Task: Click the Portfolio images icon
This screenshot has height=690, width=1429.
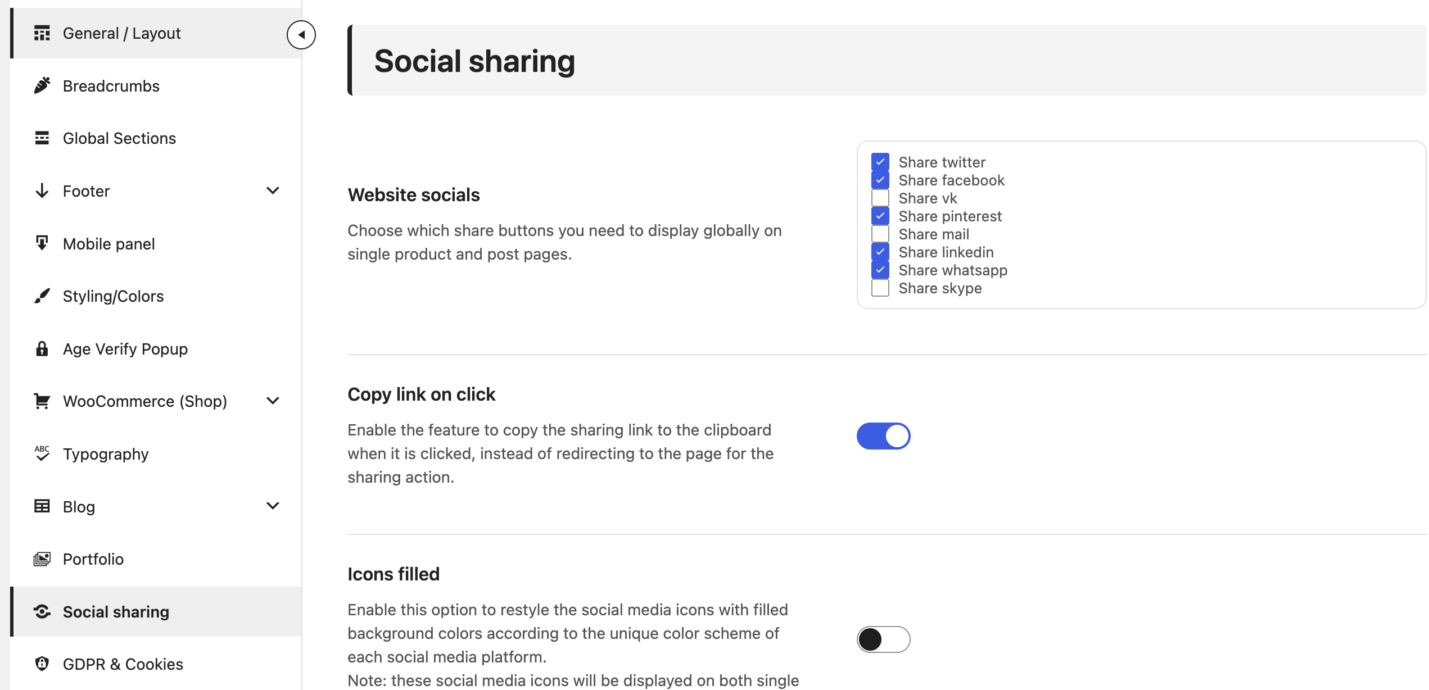Action: click(x=42, y=559)
